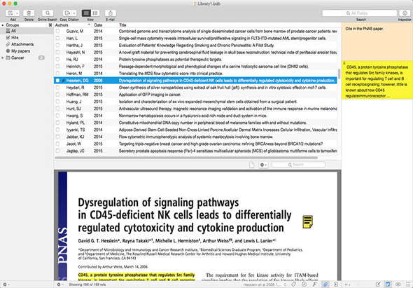Click the E-mail share icon

[x=111, y=13]
